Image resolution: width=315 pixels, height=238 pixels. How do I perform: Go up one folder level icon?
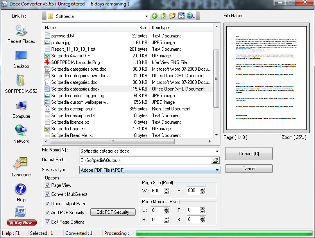(x=163, y=16)
